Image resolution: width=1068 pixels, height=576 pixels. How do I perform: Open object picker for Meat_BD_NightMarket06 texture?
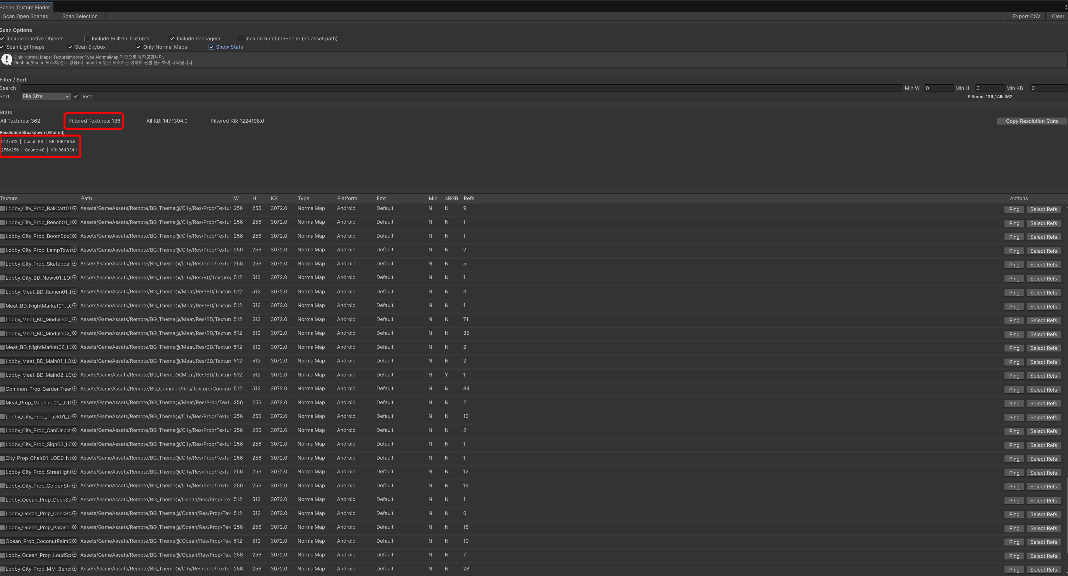click(x=75, y=347)
